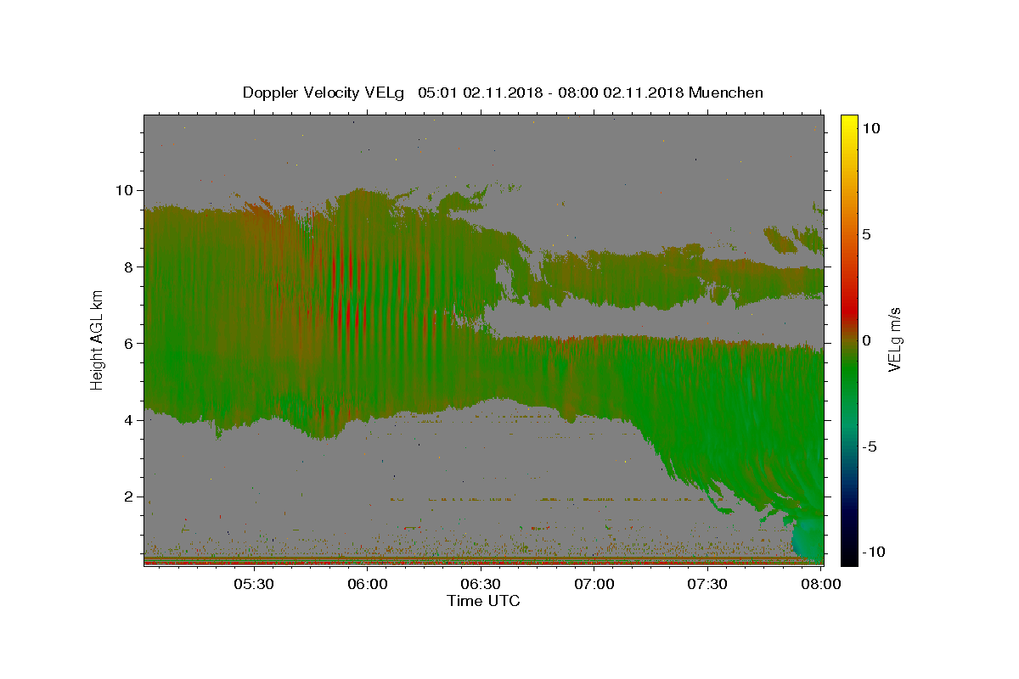The height and width of the screenshot is (679, 1019).
Task: Click the 06:00 time axis label
Action: click(367, 585)
